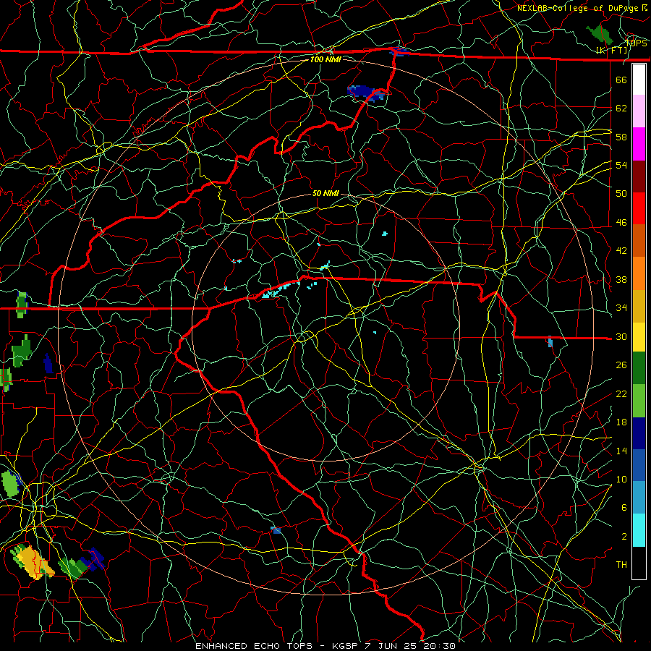Click the maroon legend swatch
The width and height of the screenshot is (651, 651).
(639, 177)
